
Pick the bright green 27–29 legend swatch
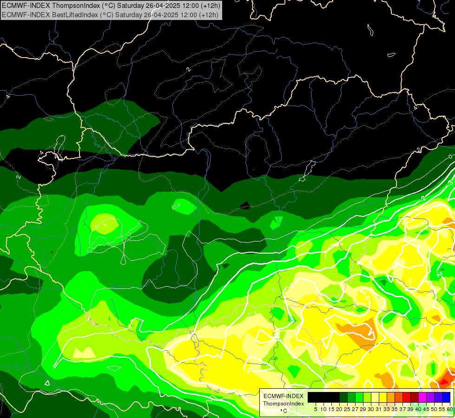[x=359, y=397]
